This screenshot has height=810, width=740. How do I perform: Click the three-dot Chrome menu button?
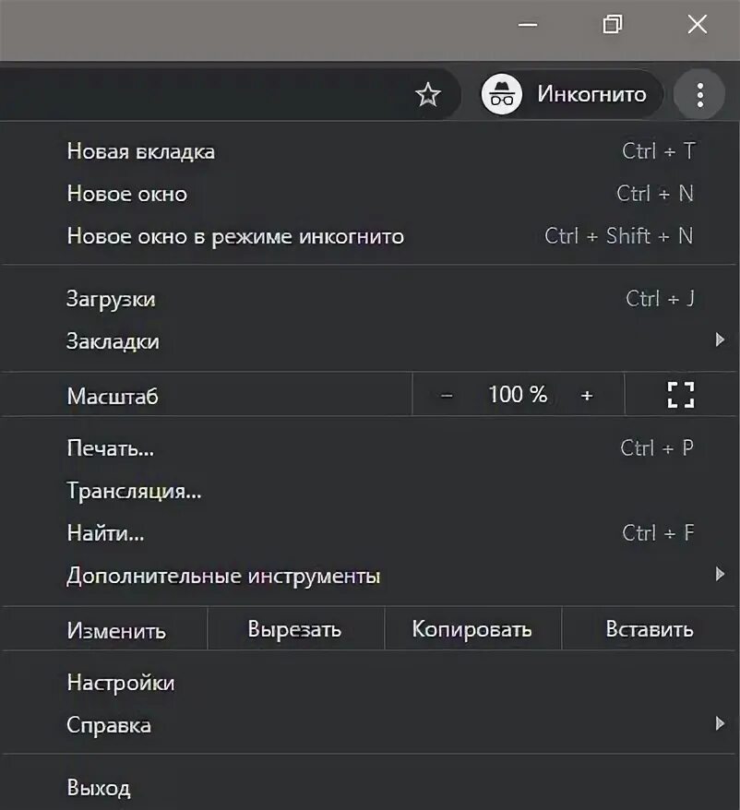point(700,95)
